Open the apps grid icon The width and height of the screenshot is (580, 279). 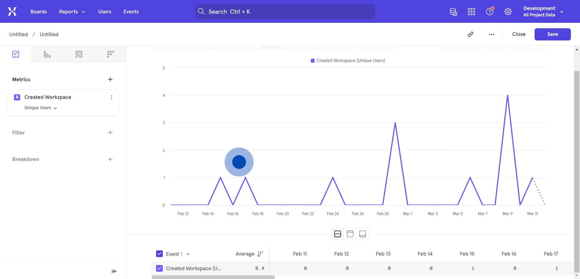[471, 12]
